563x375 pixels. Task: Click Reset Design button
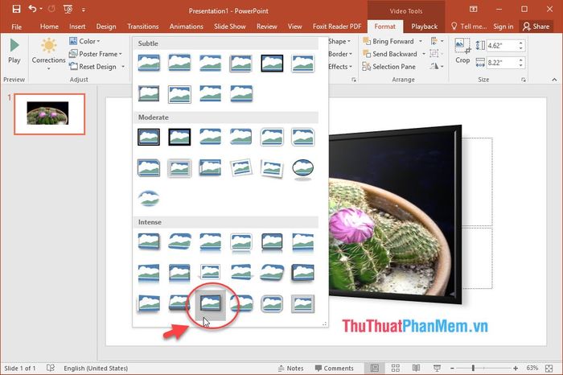[93, 67]
